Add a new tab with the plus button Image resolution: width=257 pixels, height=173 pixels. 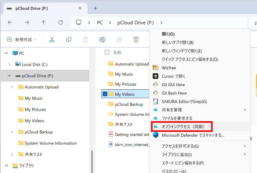tap(95, 8)
